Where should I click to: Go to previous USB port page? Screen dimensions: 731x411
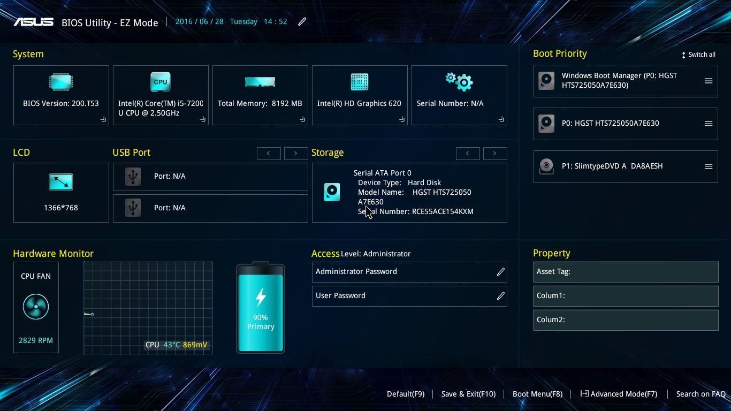point(269,154)
